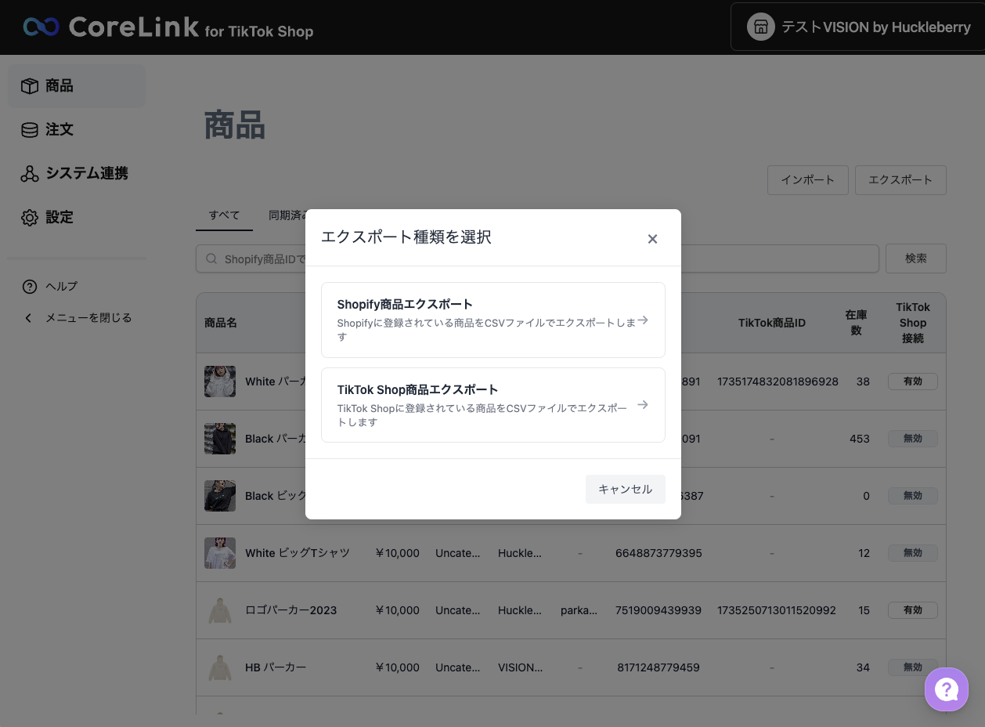Viewport: 985px width, 727px height.
Task: Switch to the すべて tab
Action: tap(224, 215)
